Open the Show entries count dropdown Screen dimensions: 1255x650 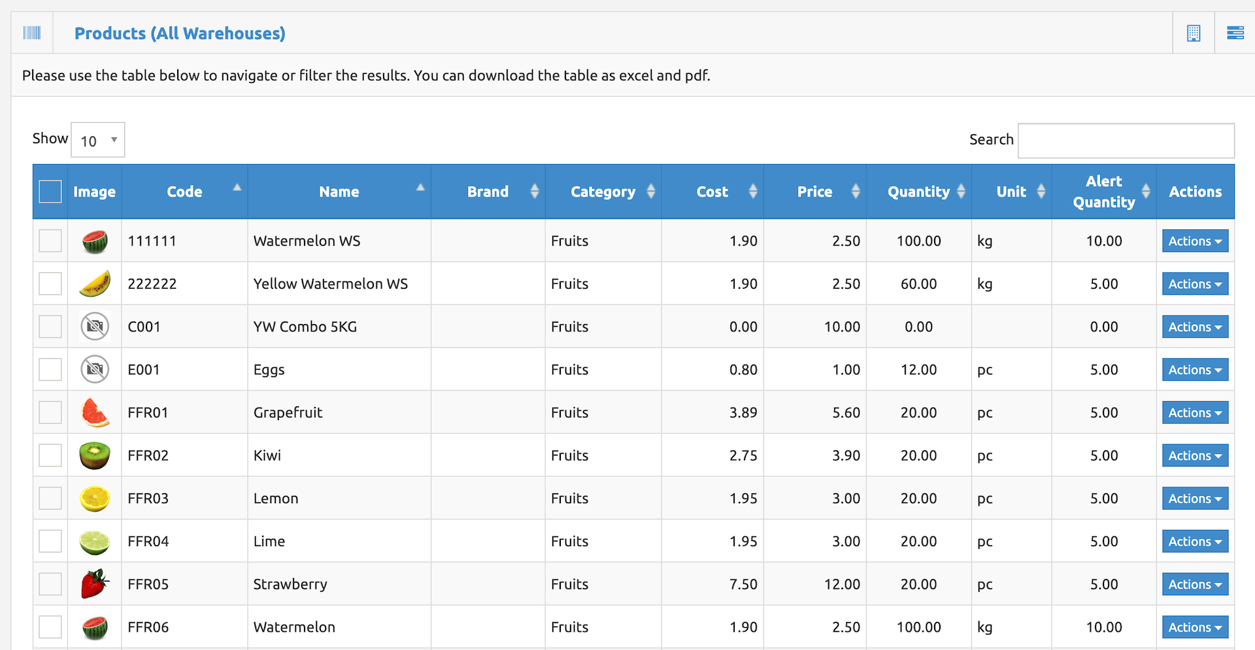pyautogui.click(x=98, y=140)
